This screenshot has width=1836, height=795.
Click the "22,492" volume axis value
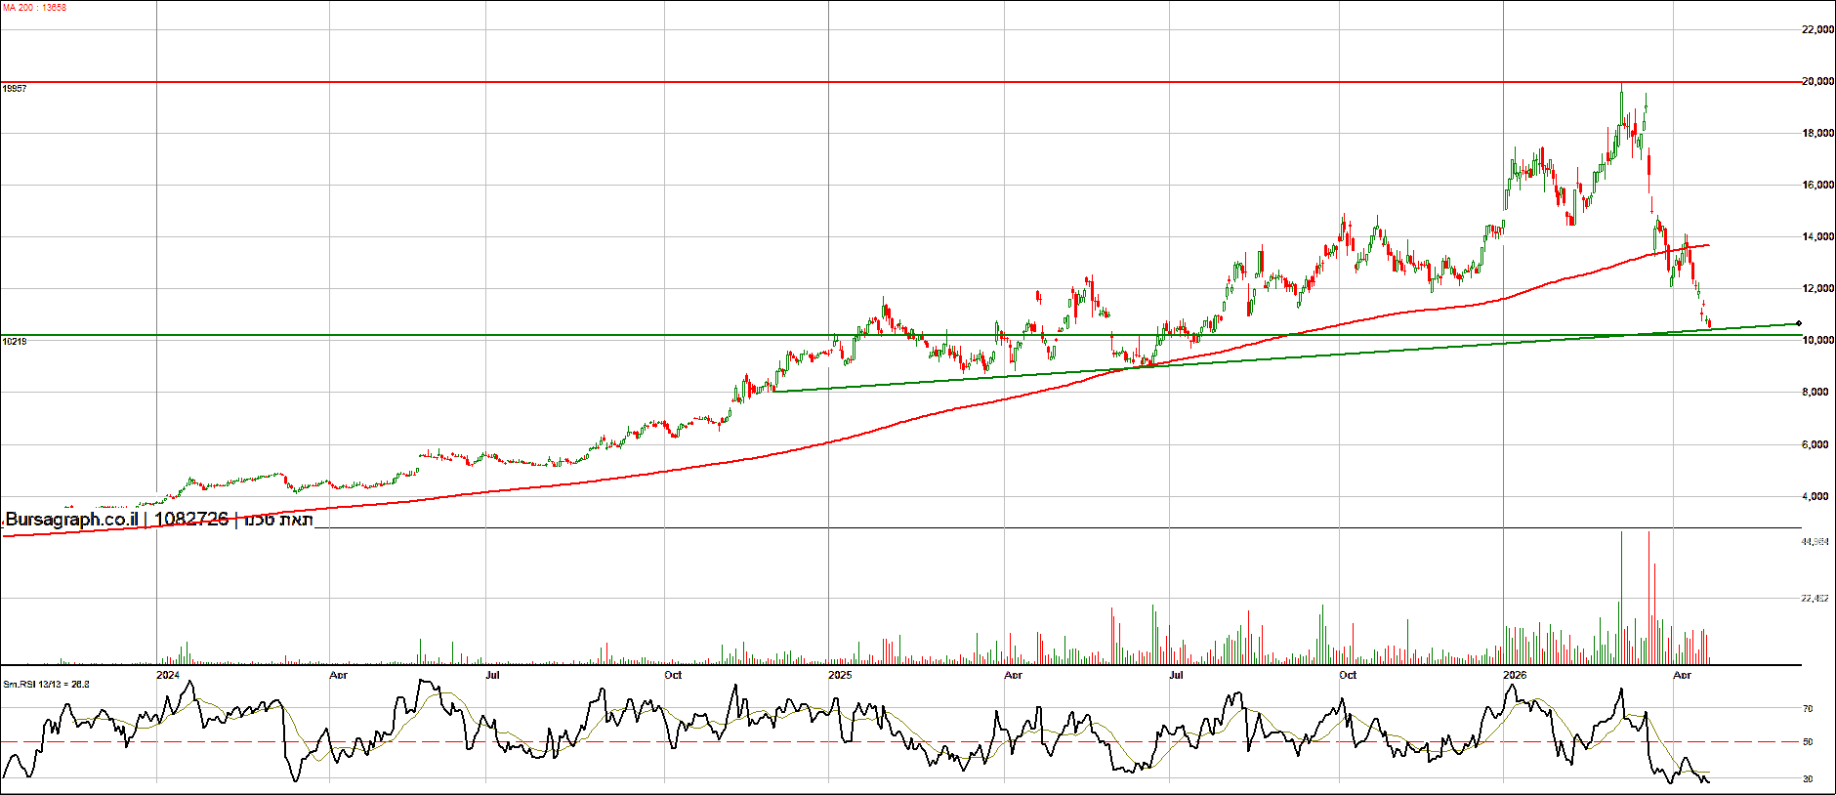point(1815,599)
